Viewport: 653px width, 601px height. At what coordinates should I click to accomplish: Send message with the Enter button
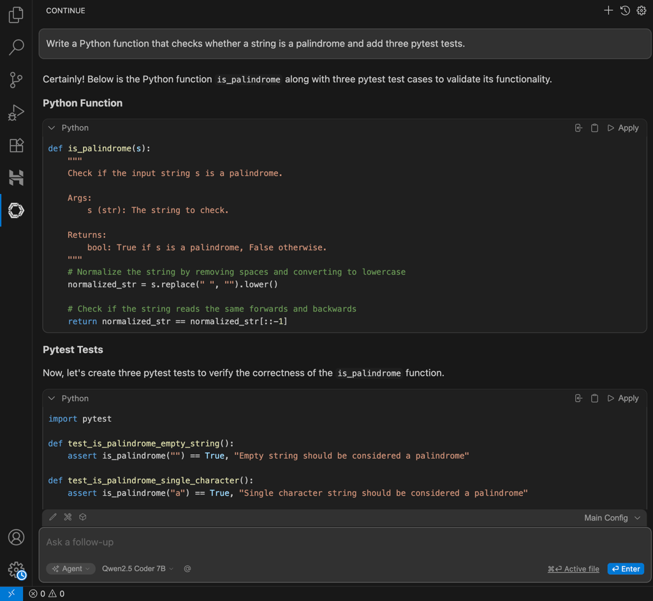click(x=626, y=569)
